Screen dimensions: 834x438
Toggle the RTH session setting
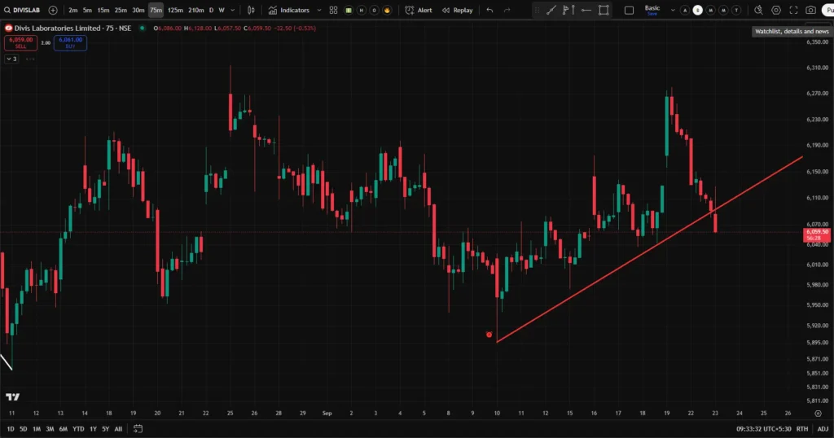[802, 428]
